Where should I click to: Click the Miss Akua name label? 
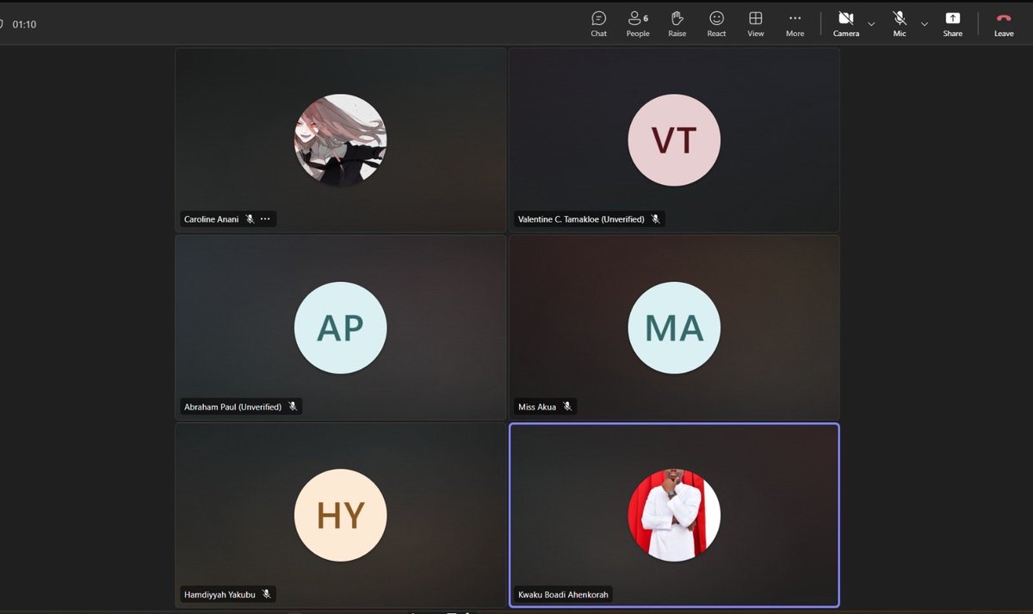tap(537, 407)
